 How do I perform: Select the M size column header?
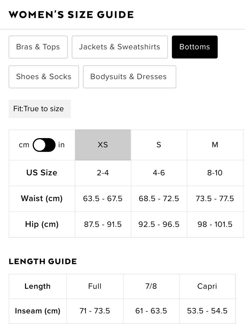point(215,145)
